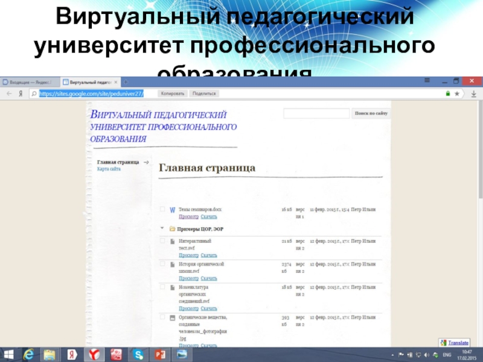Bookmark page with the star icon
Screen dimensions: 483x362
[457, 94]
